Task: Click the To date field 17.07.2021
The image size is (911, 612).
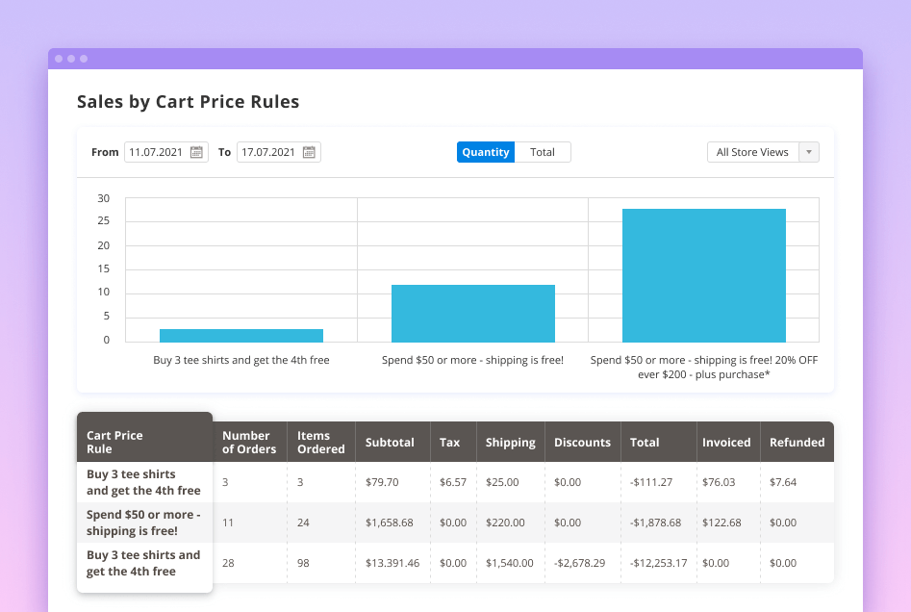Action: pyautogui.click(x=268, y=152)
